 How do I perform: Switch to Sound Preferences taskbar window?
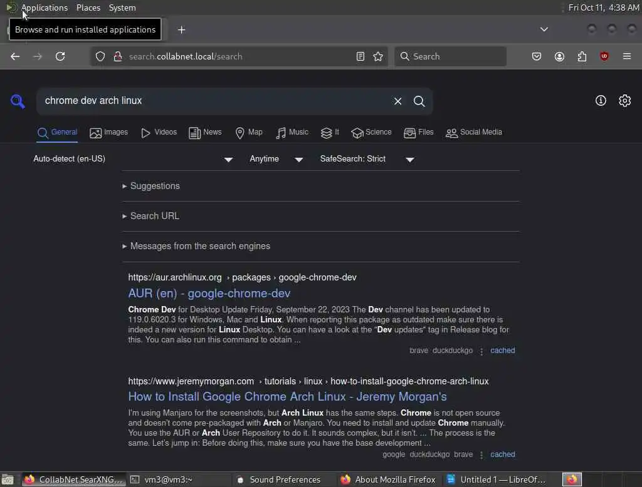pos(284,479)
